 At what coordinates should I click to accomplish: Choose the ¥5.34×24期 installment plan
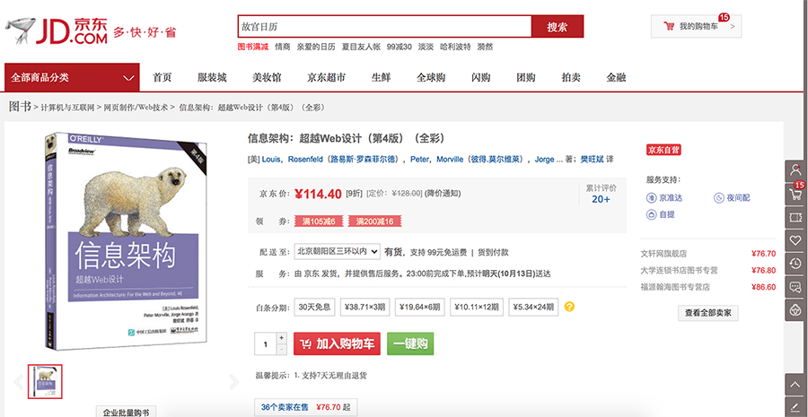[x=533, y=307]
